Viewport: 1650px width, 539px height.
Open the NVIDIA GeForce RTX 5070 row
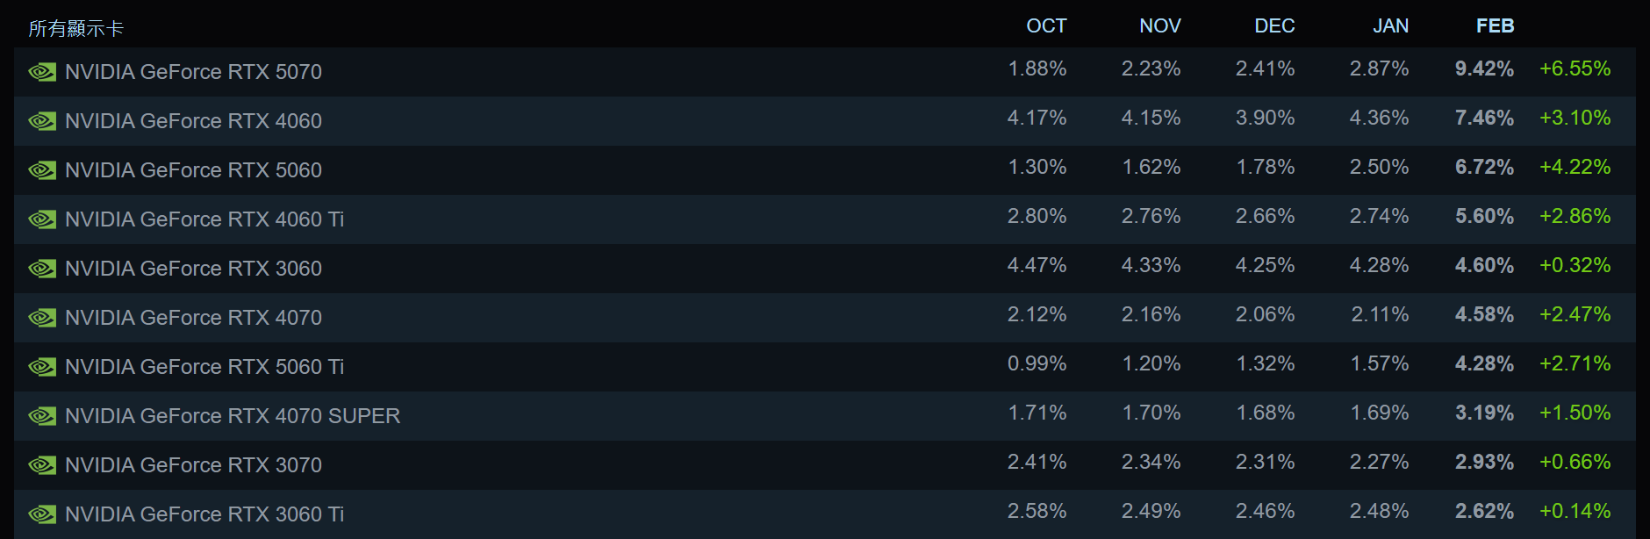193,72
